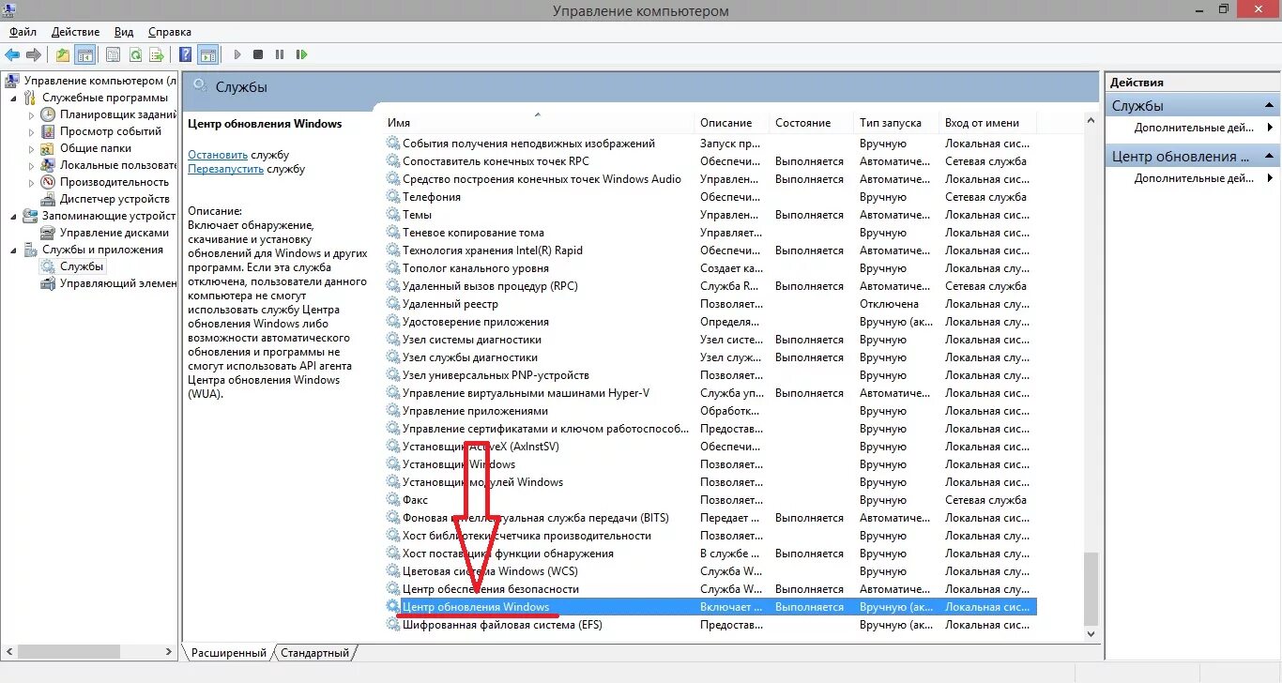
Task: Sort by the Имя column header
Action: (540, 123)
